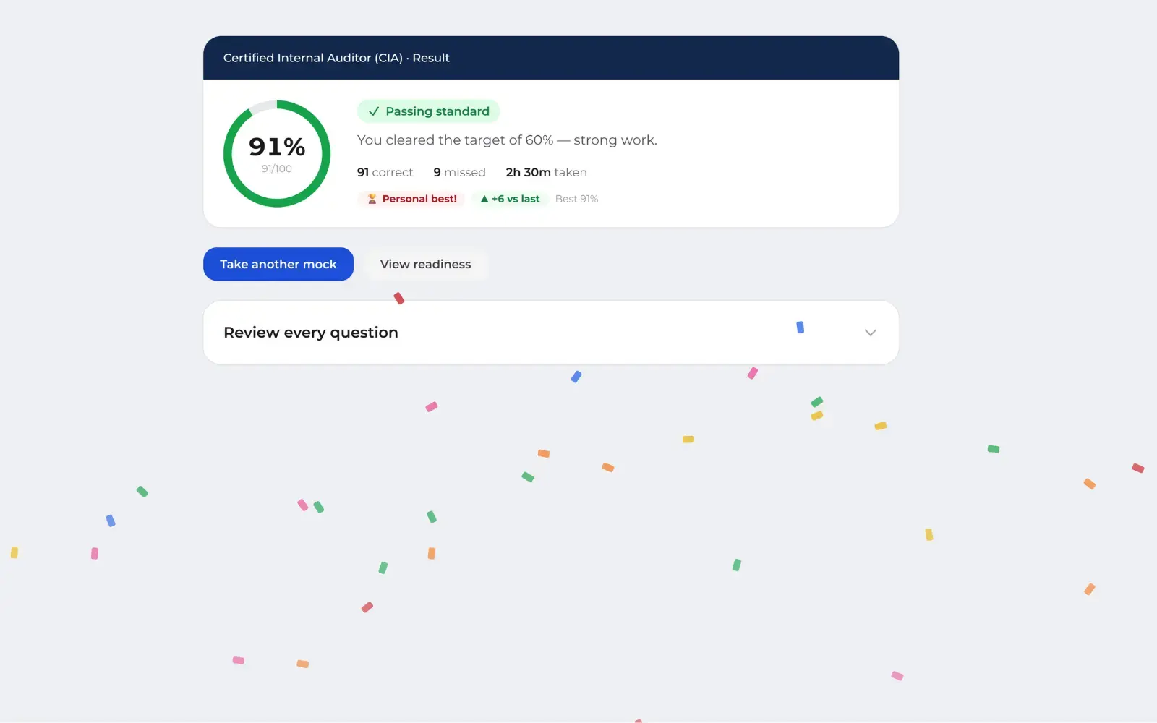The image size is (1157, 723).
Task: Click the green up-triangle icon near +6
Action: 484,199
